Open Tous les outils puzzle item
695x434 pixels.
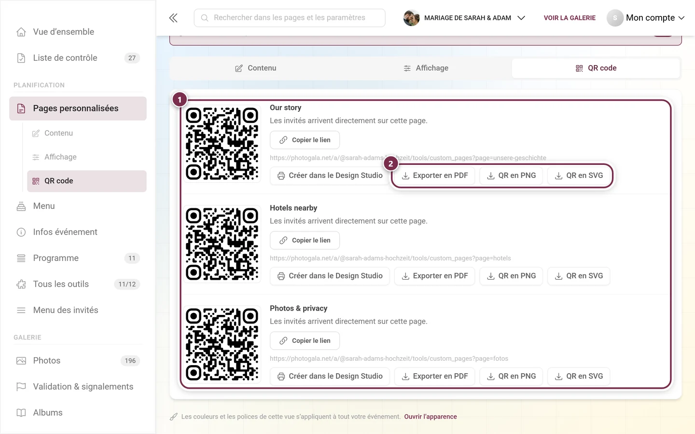pyautogui.click(x=78, y=284)
